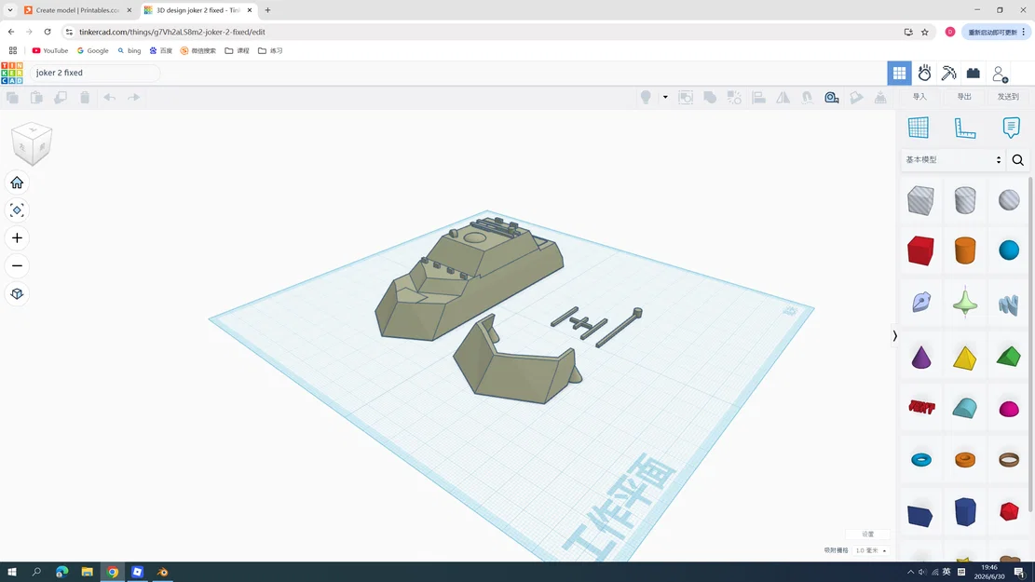The width and height of the screenshot is (1035, 582).
Task: Click the 发送到 send to button
Action: click(x=1008, y=97)
